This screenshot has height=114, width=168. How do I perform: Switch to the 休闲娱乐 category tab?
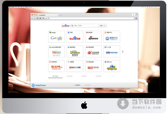(x=84, y=76)
